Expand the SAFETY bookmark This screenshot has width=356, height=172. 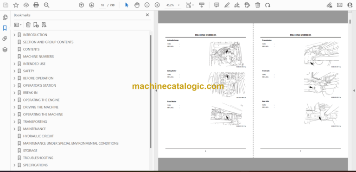coord(14,71)
